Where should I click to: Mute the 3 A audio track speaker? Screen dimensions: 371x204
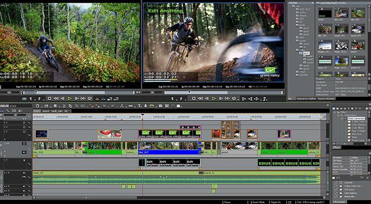(x=24, y=191)
